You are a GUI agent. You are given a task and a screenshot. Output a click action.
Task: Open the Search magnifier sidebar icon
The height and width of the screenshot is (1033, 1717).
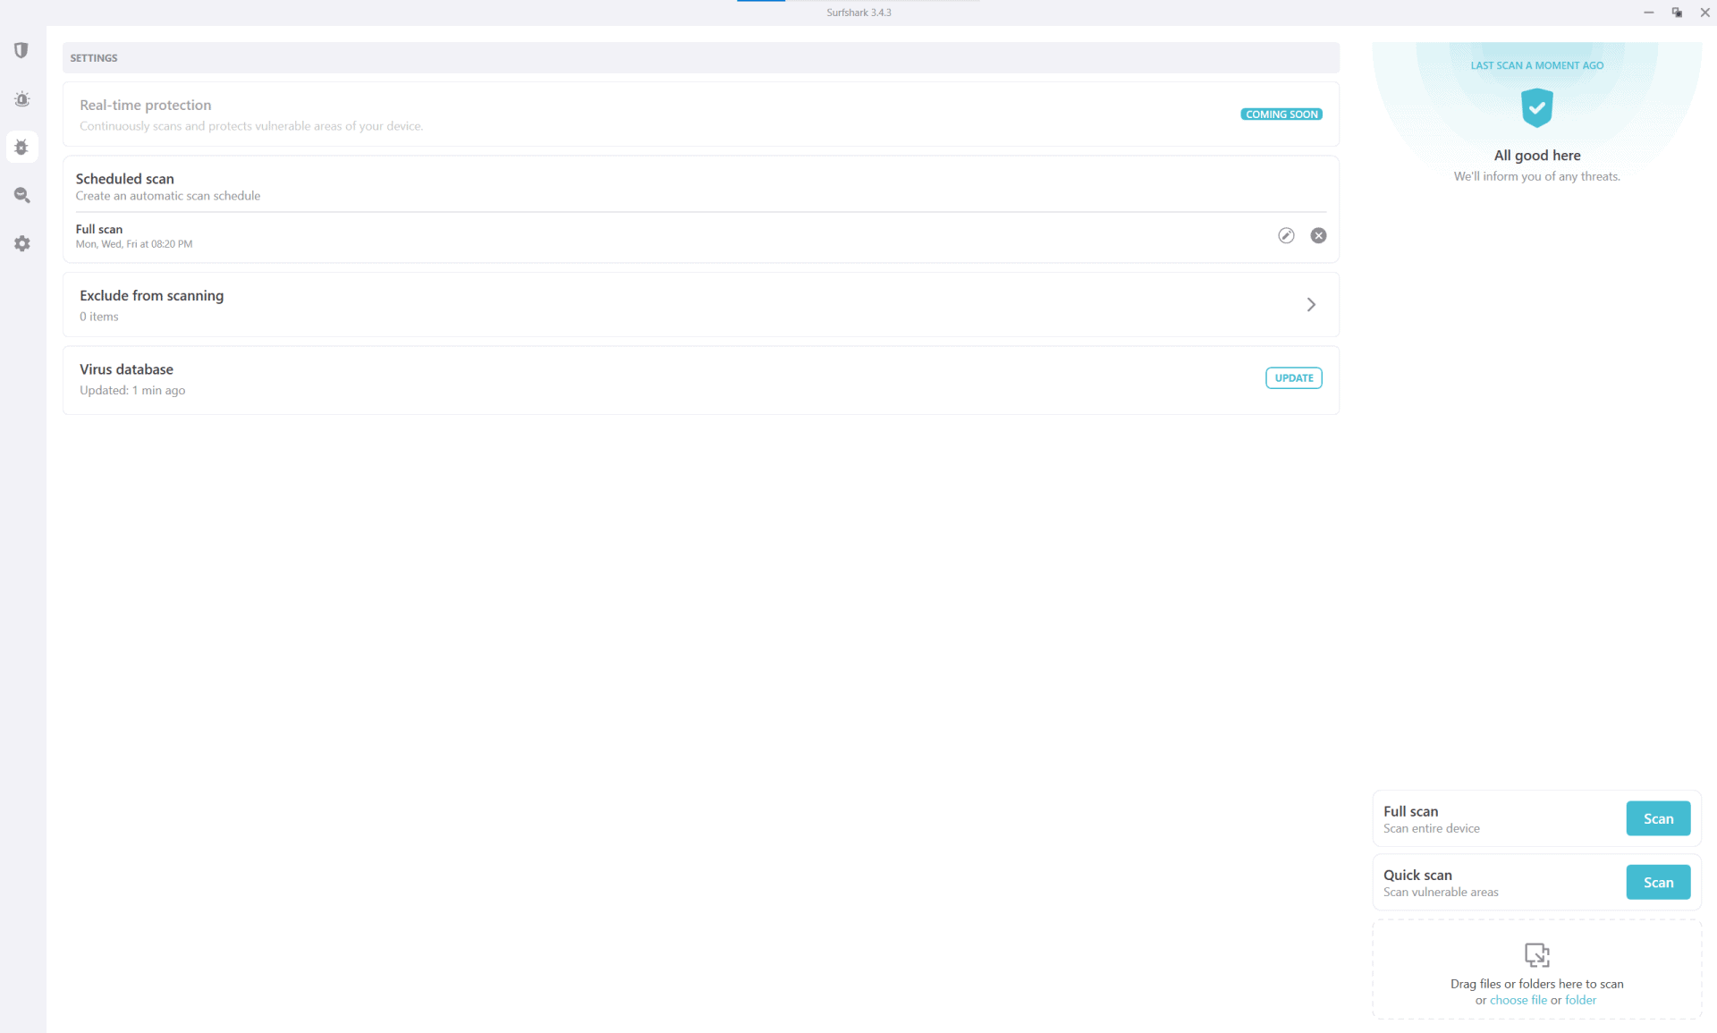pyautogui.click(x=21, y=195)
